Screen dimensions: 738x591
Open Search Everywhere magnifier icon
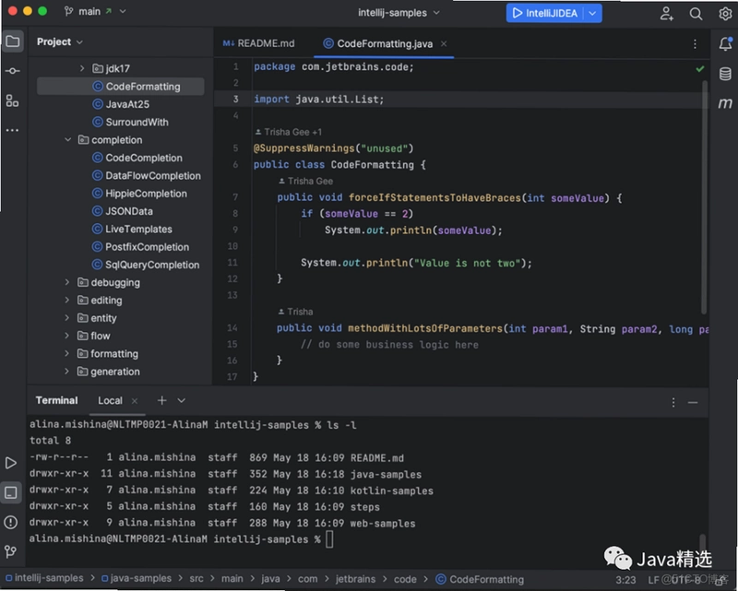click(696, 14)
